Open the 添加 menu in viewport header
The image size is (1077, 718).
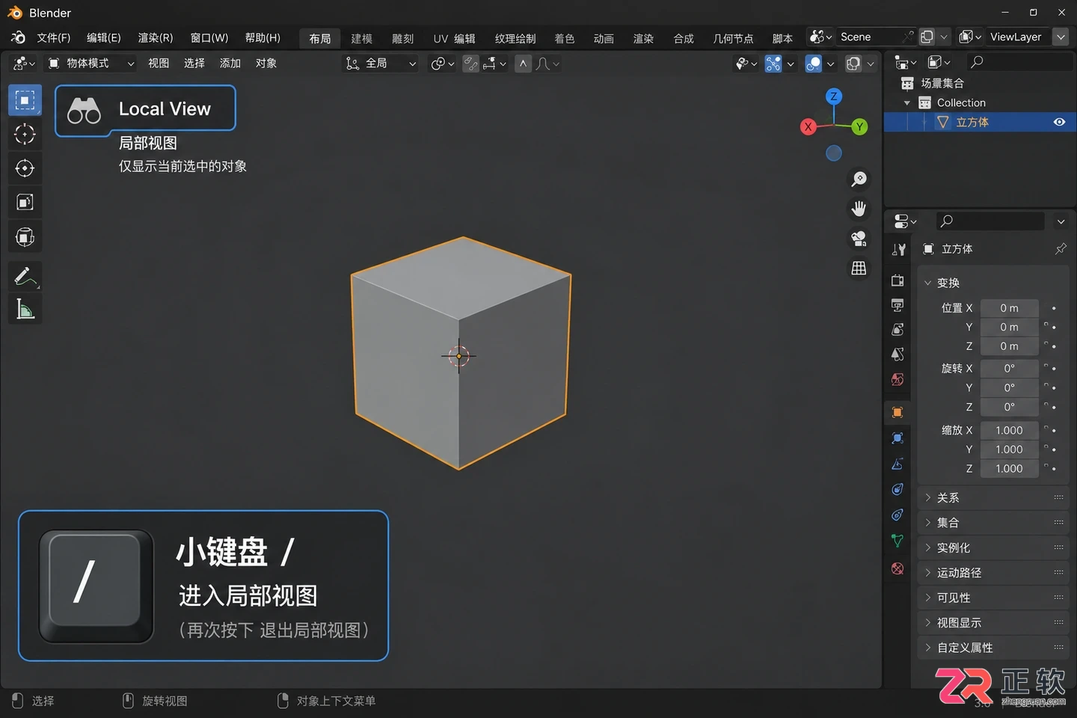[x=230, y=64]
